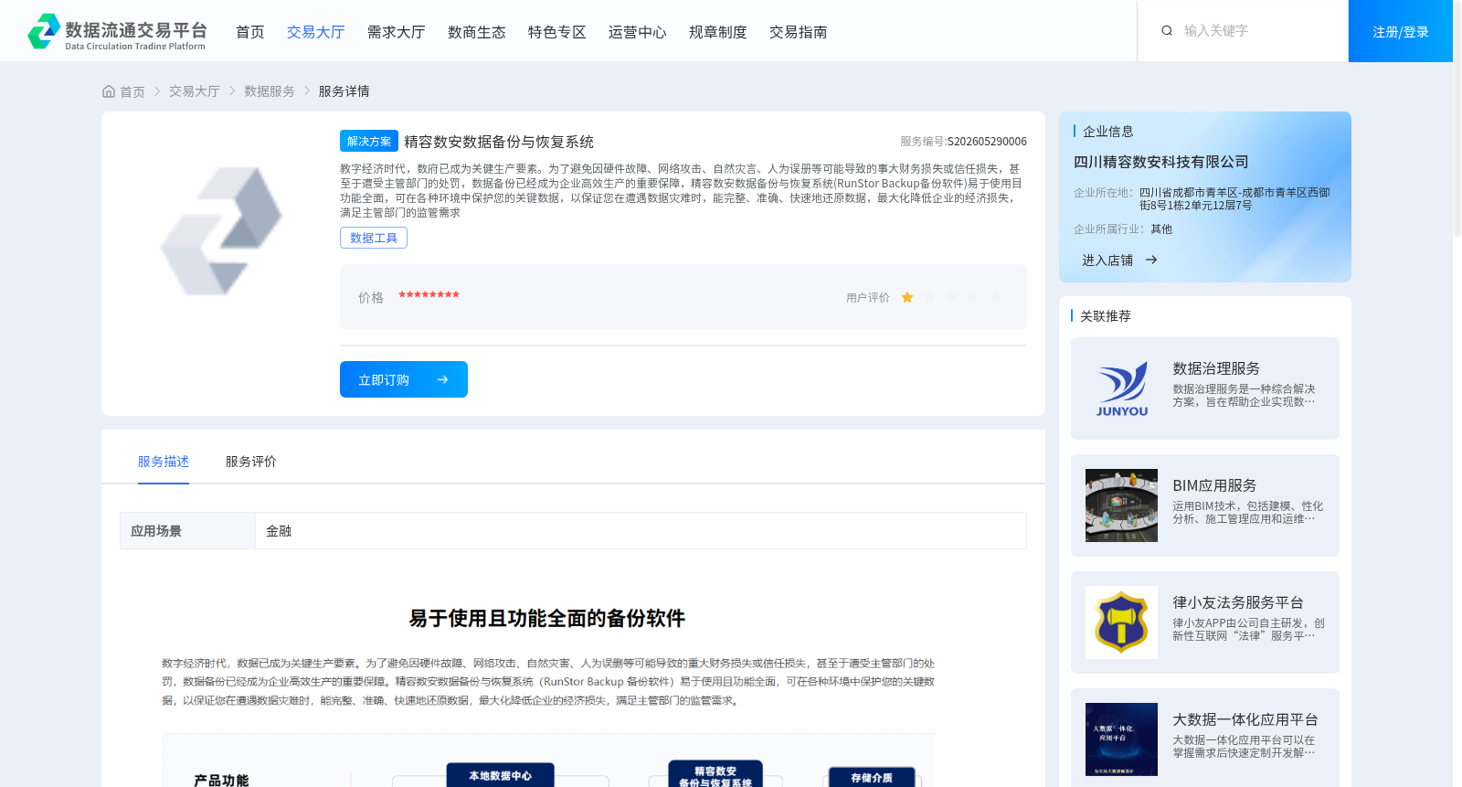Click the 注册/登录 button
The width and height of the screenshot is (1462, 787).
tap(1400, 31)
